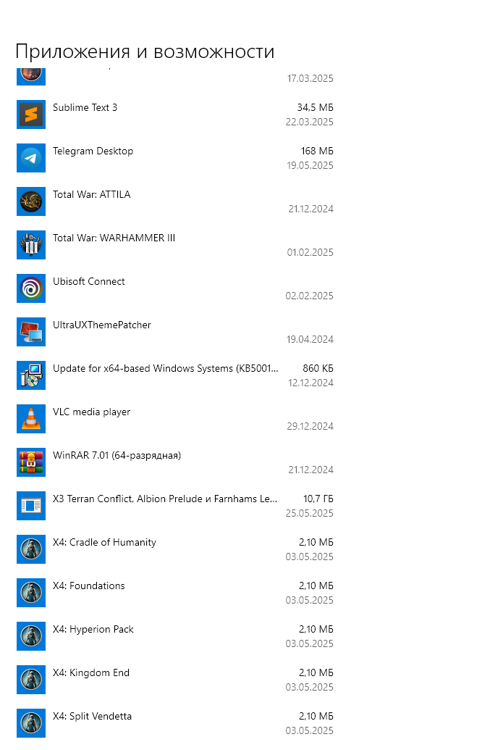Click the Telegram Desktop paper-plane icon
The image size is (490, 750).
tap(31, 158)
